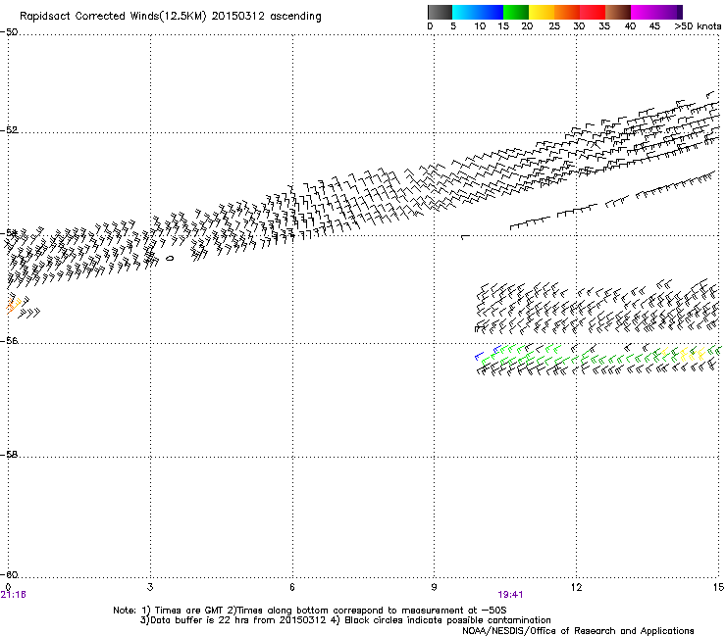Screen dimensions: 726x637
Task: Click the longitude axis label '3'
Action: [x=150, y=587]
